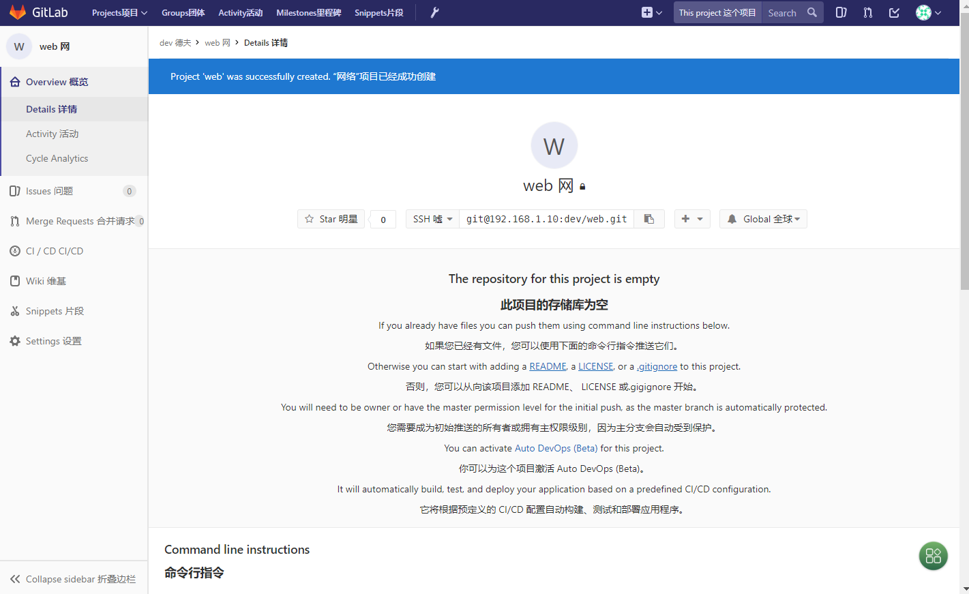Screen dimensions: 969x594
Task: Click the Auto DevOps (Beta) link
Action: 556,448
